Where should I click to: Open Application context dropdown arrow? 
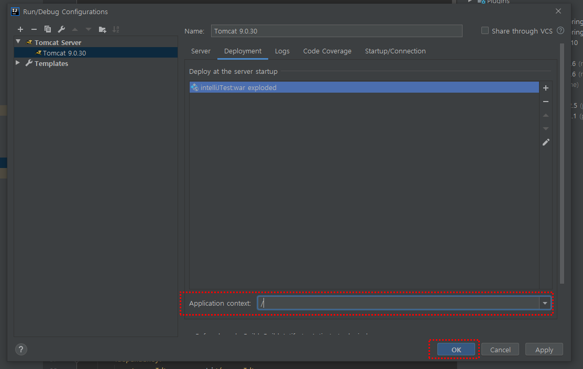point(545,303)
